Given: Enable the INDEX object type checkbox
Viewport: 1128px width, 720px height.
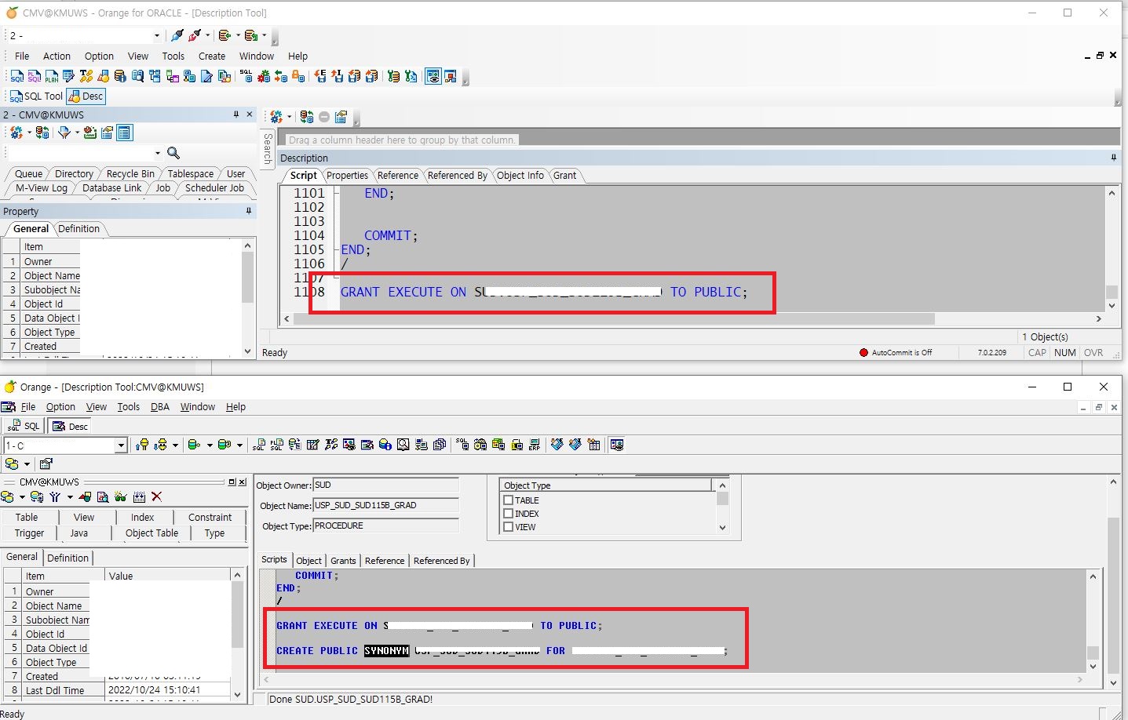Looking at the screenshot, I should [x=509, y=514].
